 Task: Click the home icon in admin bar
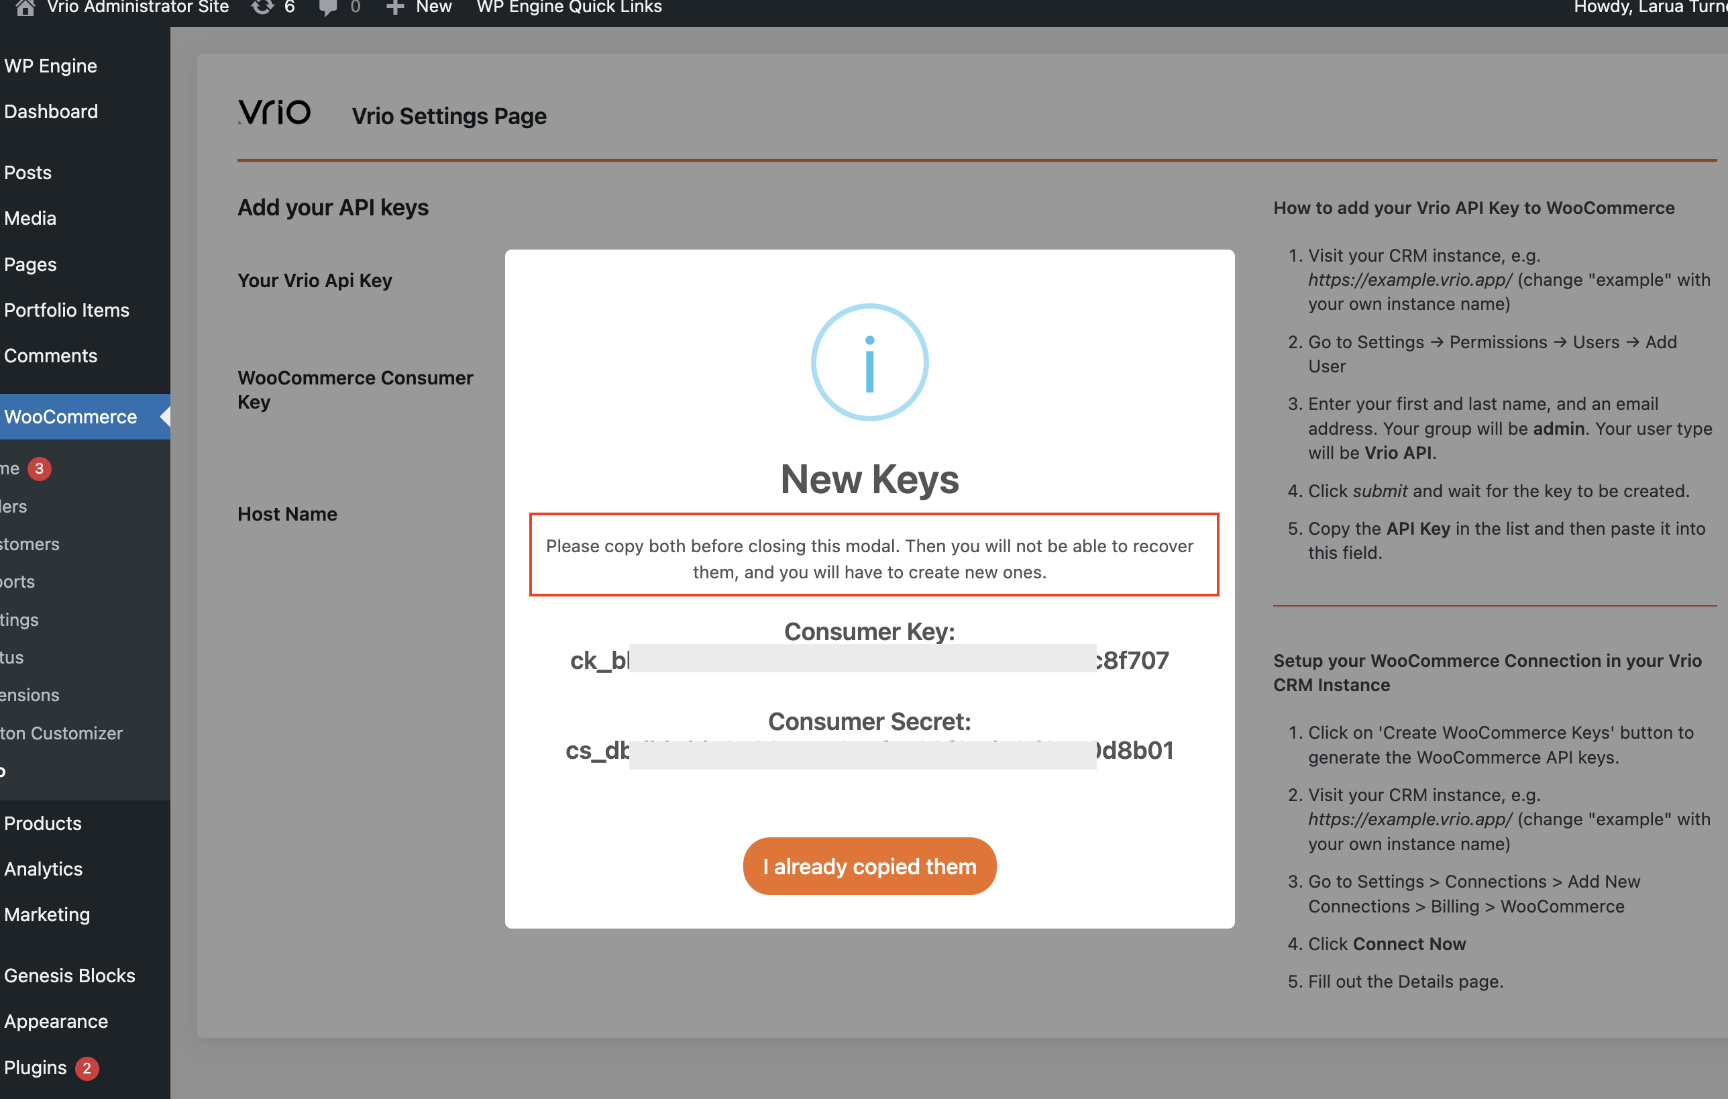coord(25,7)
